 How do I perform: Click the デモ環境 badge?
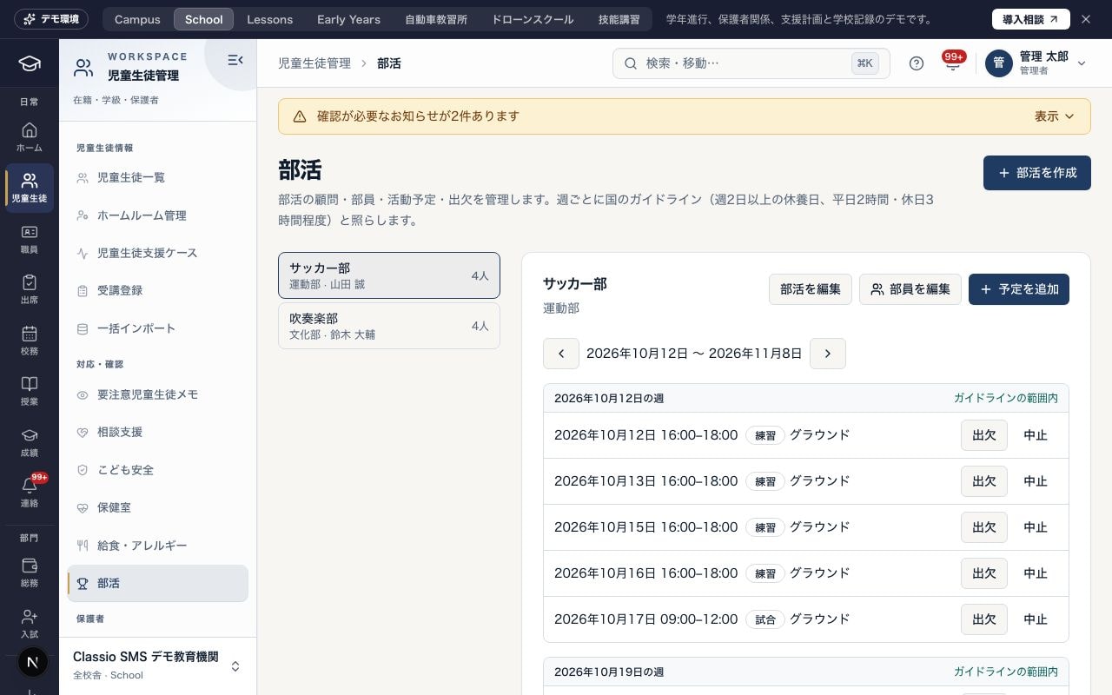pos(51,19)
